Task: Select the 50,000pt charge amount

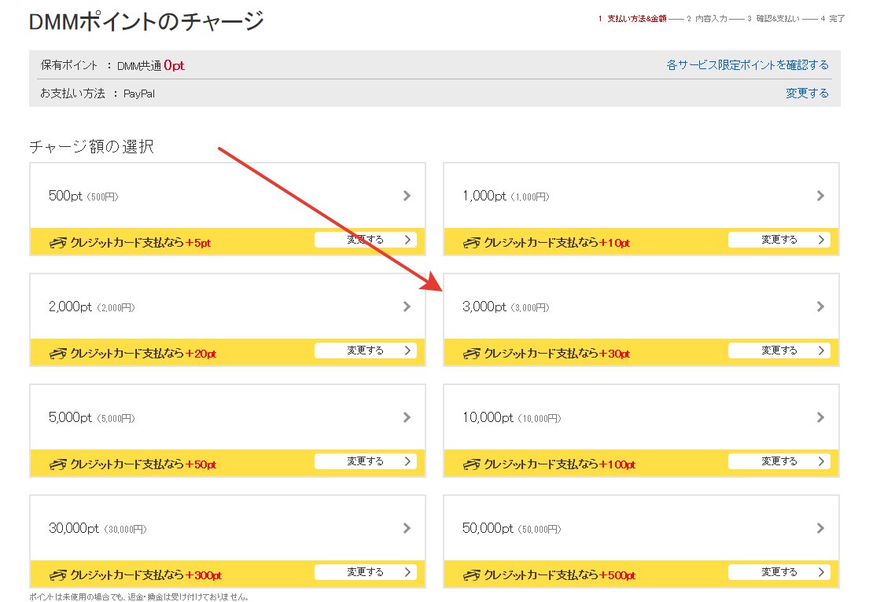Action: (x=641, y=528)
